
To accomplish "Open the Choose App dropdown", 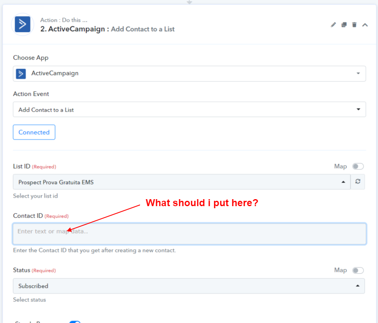I will coord(189,74).
